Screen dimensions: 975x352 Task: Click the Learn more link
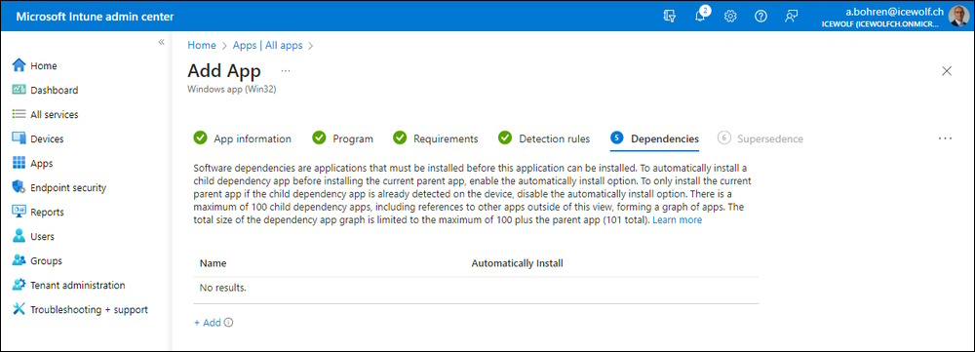pyautogui.click(x=678, y=220)
